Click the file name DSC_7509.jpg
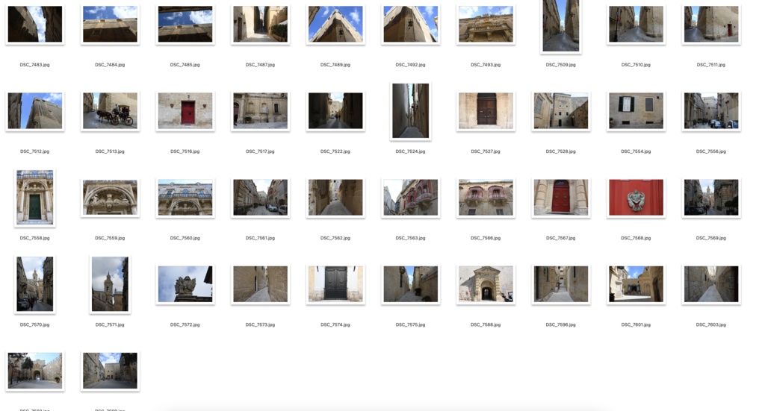The width and height of the screenshot is (765, 411). 560,65
